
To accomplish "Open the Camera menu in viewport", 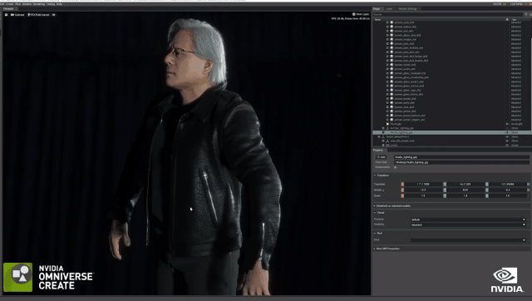I will pos(17,15).
